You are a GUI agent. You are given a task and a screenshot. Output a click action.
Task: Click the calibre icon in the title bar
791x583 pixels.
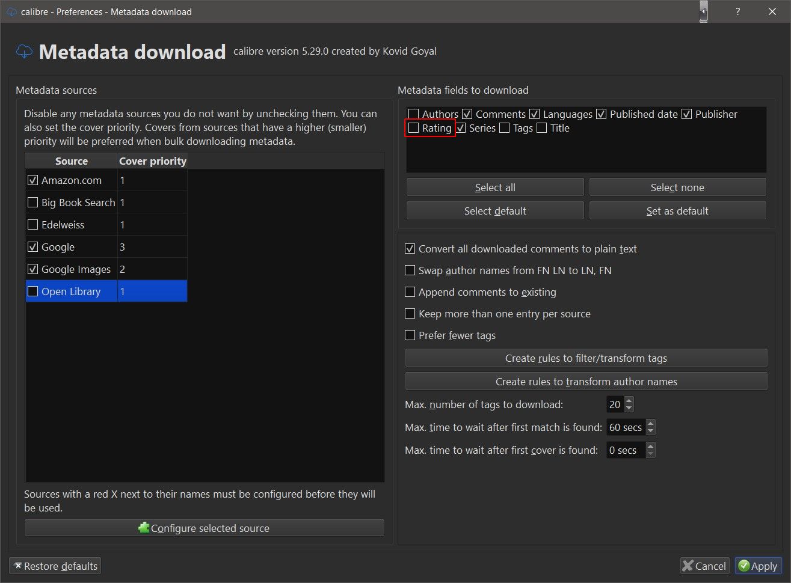pyautogui.click(x=11, y=11)
